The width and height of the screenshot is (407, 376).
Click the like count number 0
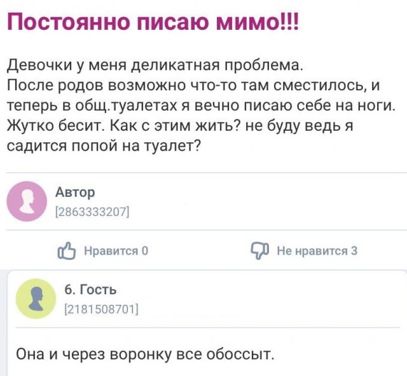tap(146, 251)
